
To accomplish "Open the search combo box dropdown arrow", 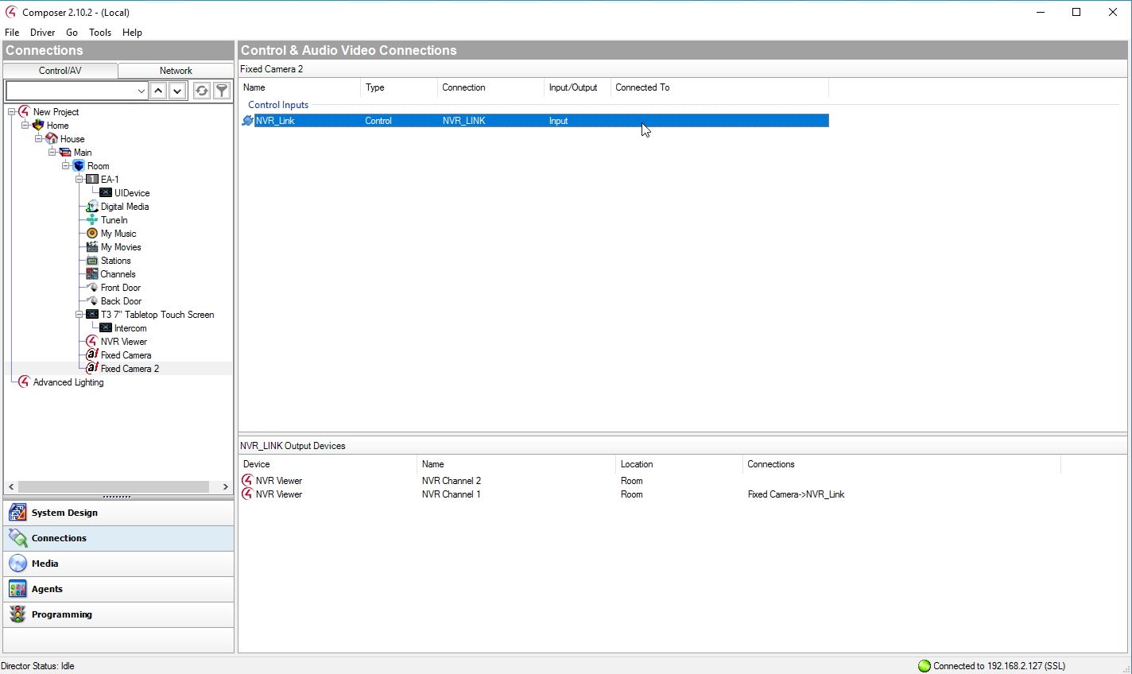I will [141, 91].
